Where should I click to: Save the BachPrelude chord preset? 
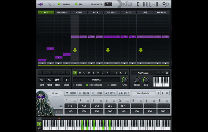(167, 93)
